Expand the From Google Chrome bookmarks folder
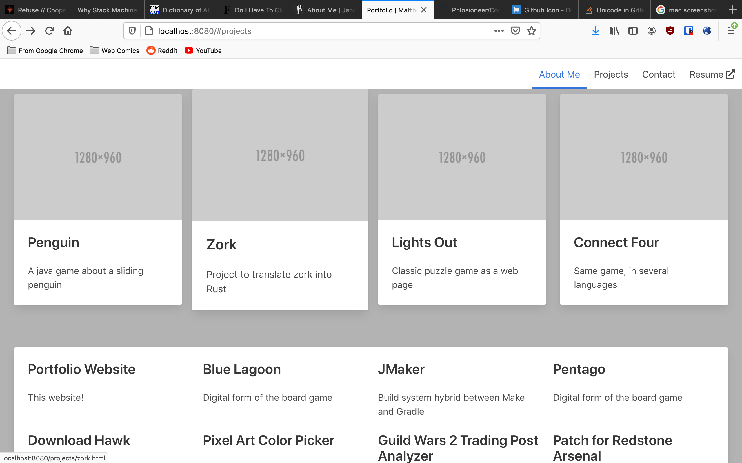Image resolution: width=742 pixels, height=463 pixels. click(45, 51)
